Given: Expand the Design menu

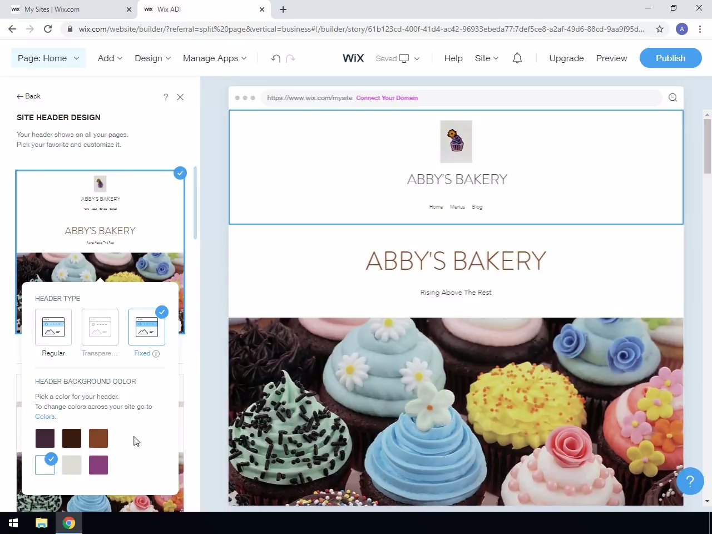Looking at the screenshot, I should tap(153, 58).
